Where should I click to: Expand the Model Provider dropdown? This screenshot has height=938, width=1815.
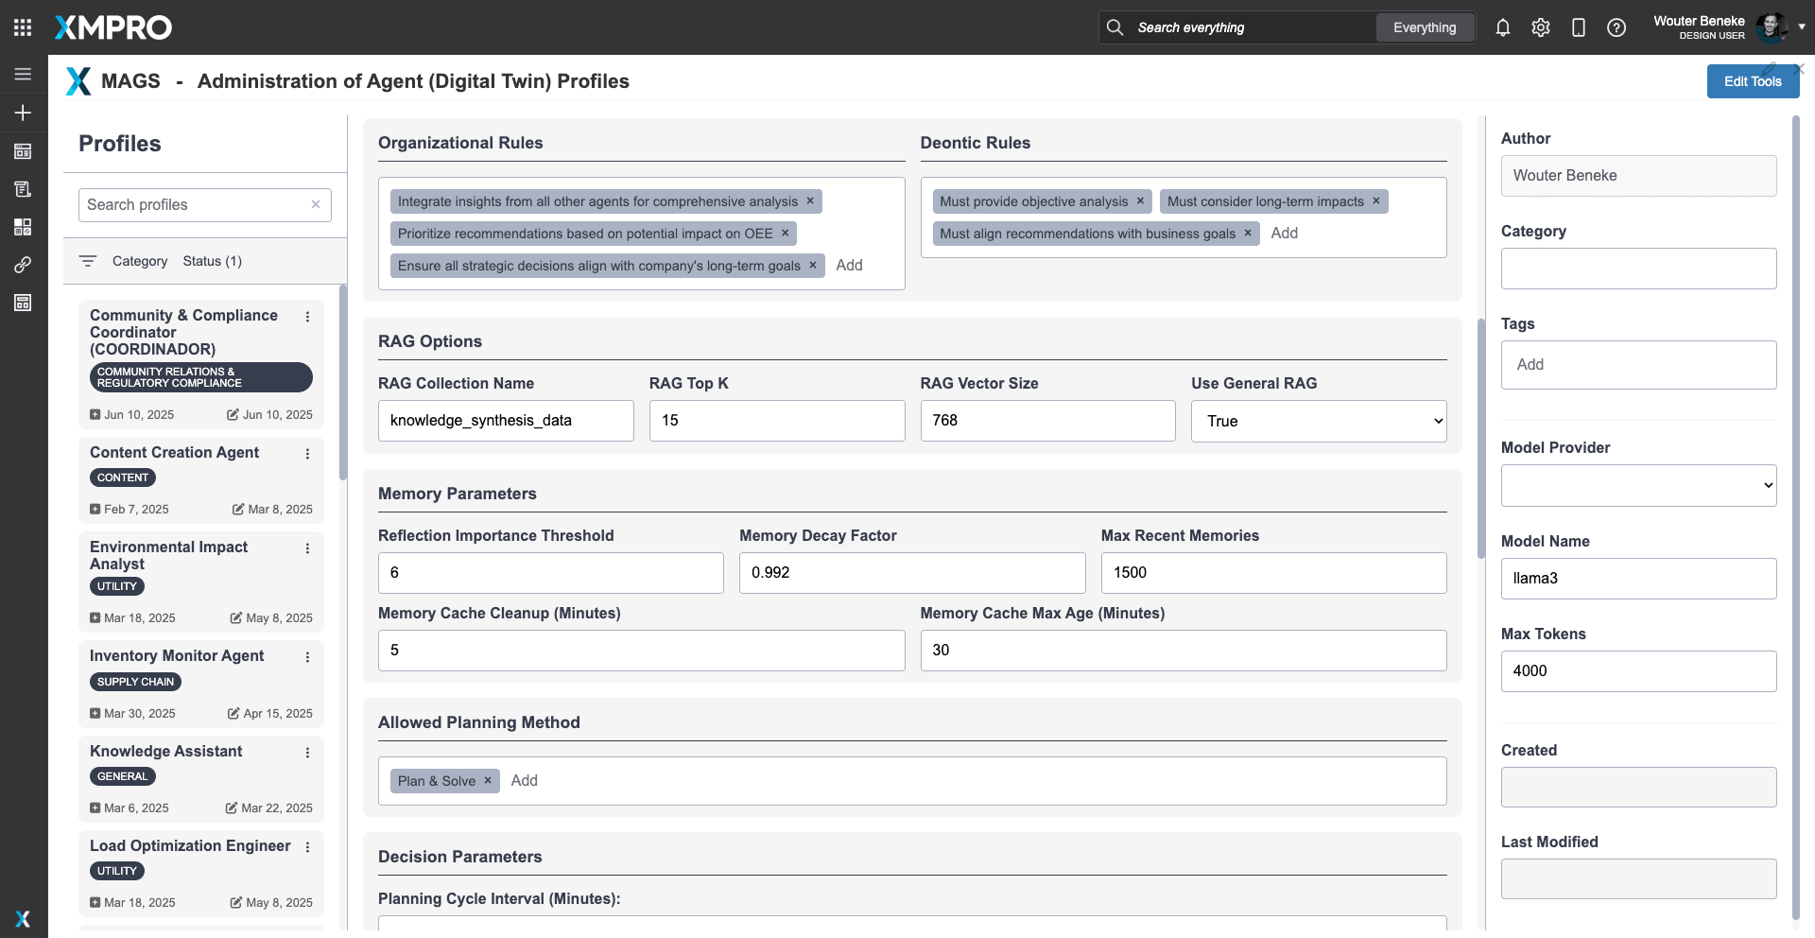1638,485
